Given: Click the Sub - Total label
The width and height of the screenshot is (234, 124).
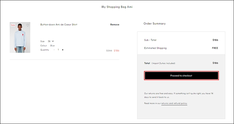Looking at the screenshot, I should (150, 40).
